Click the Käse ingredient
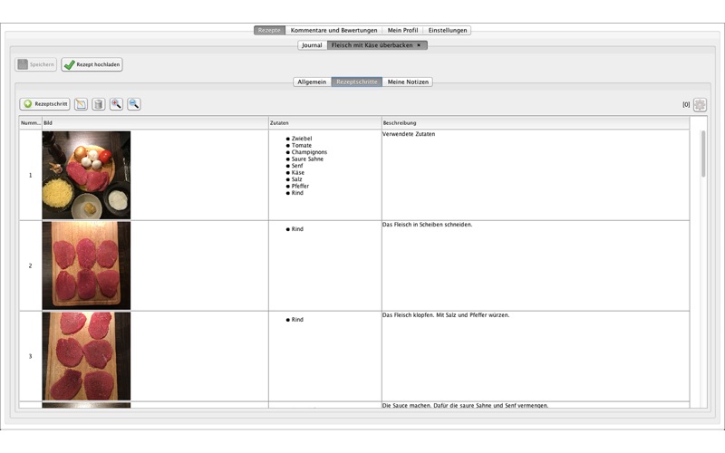The image size is (725, 453). pos(298,172)
